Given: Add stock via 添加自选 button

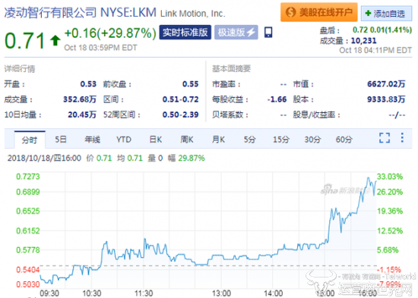Looking at the screenshot, I should 386,14.
